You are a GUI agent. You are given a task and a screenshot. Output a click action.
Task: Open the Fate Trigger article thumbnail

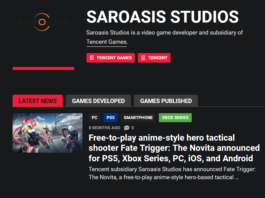point(47,133)
